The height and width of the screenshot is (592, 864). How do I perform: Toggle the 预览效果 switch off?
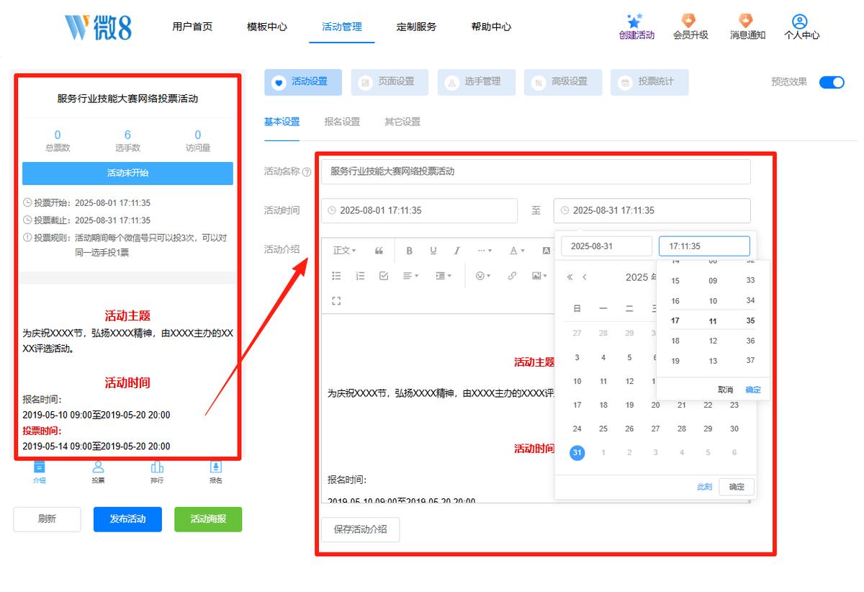coord(832,82)
